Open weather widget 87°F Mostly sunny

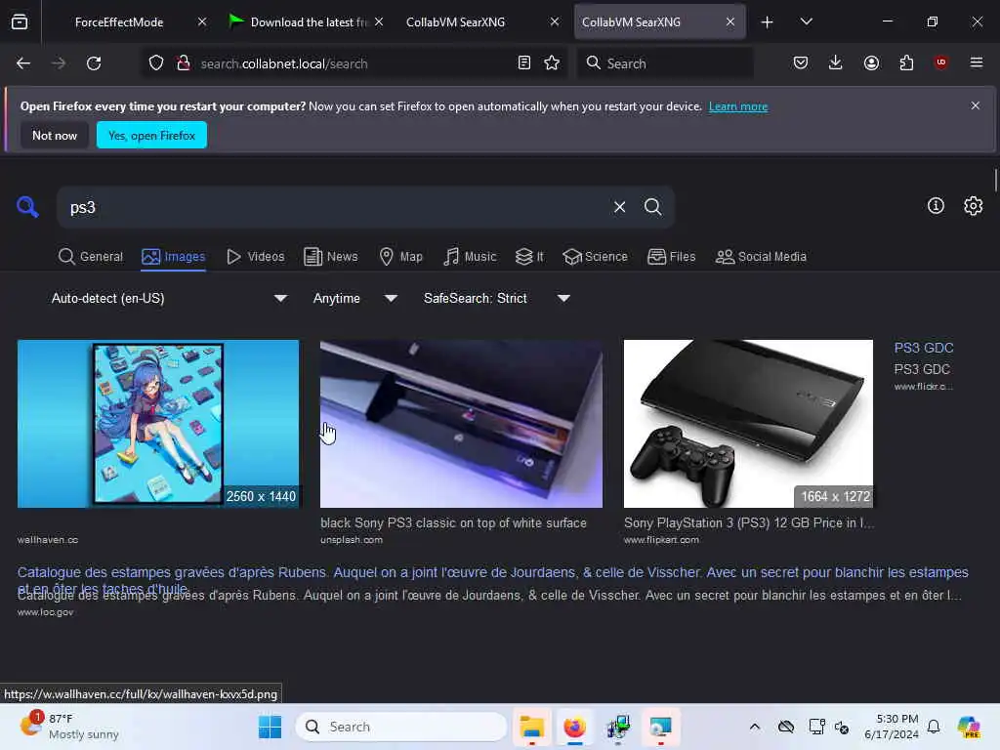pyautogui.click(x=69, y=727)
